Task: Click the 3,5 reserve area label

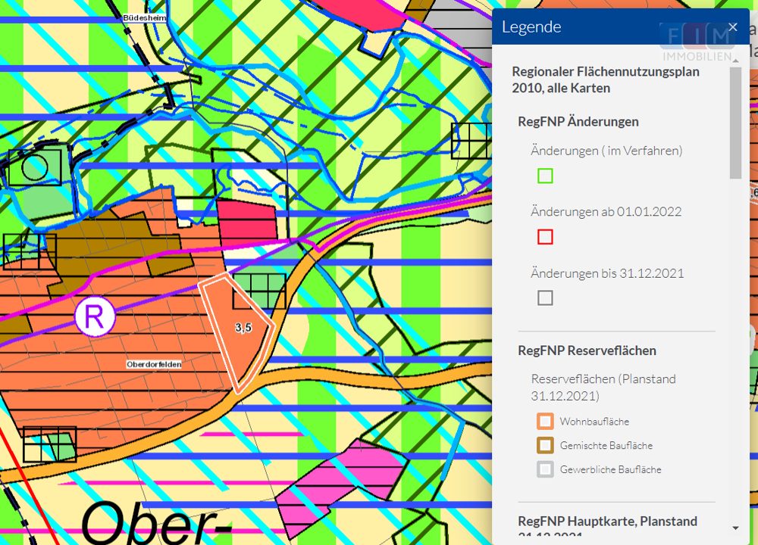Action: tap(243, 328)
